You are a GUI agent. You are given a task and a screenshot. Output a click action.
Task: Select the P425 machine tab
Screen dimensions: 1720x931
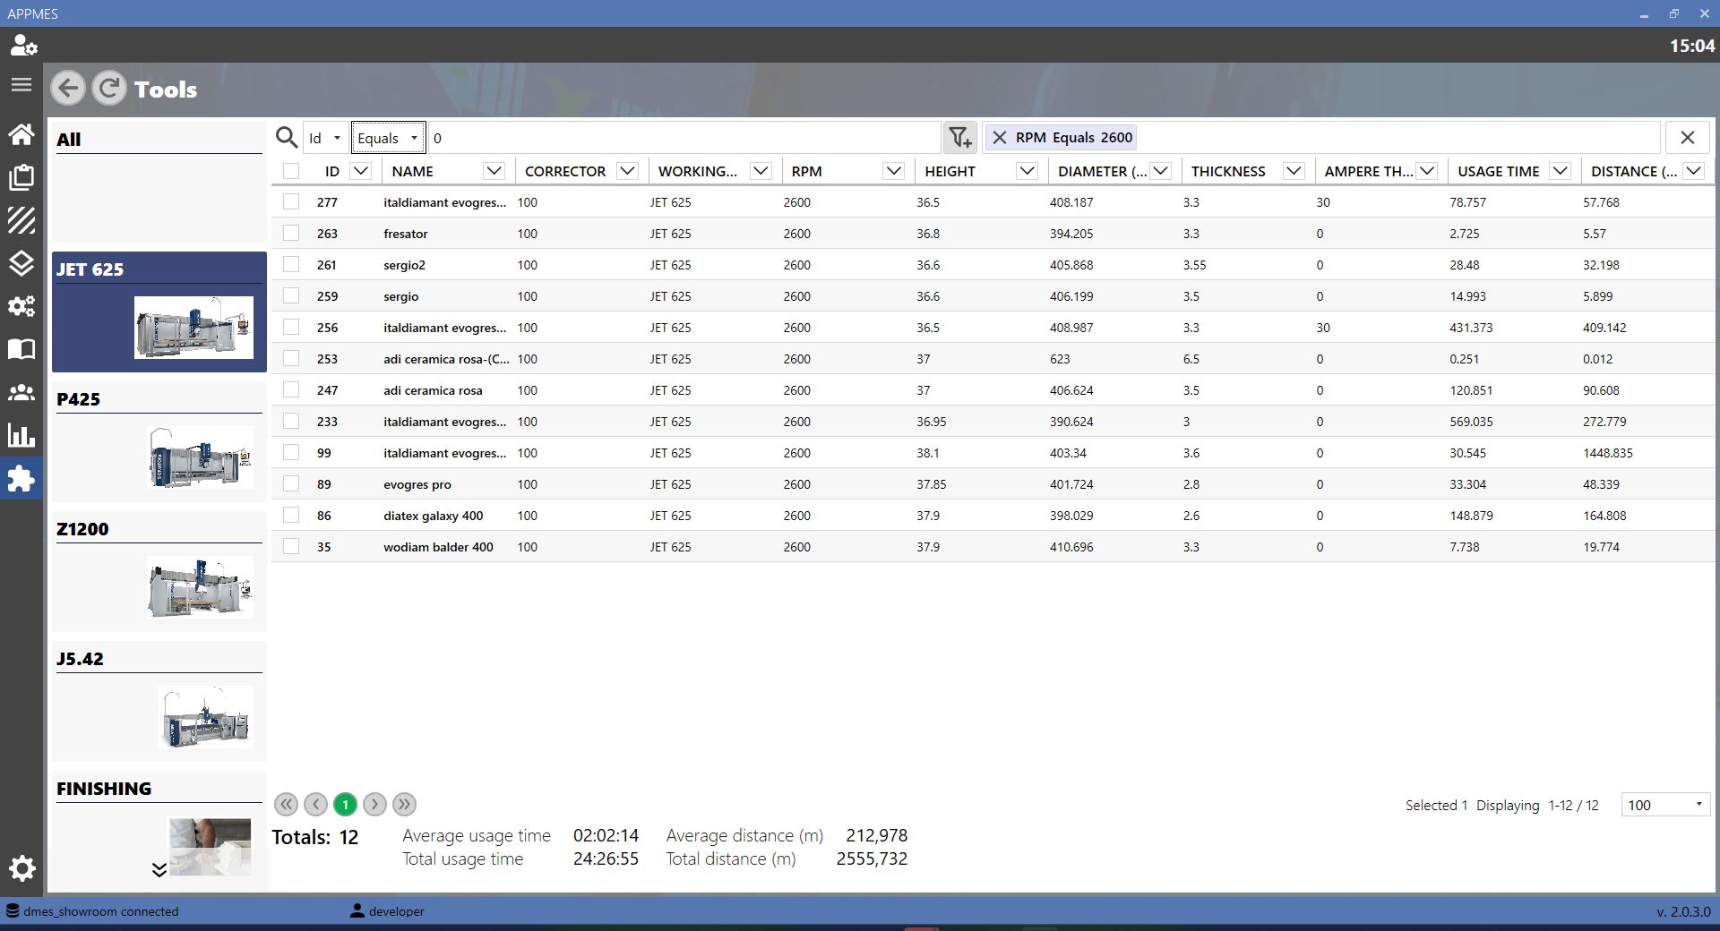click(159, 441)
